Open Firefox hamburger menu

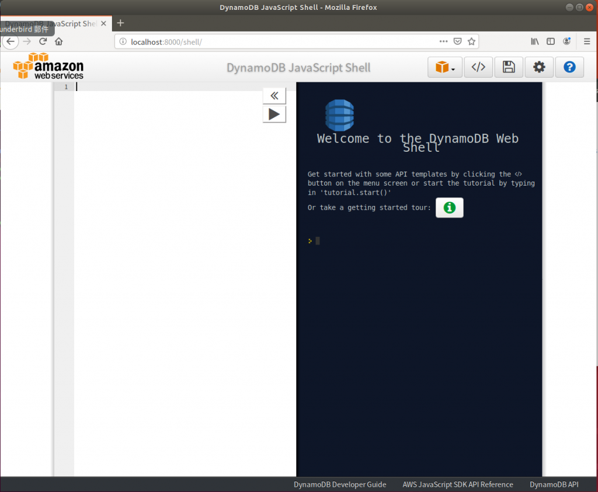click(587, 41)
